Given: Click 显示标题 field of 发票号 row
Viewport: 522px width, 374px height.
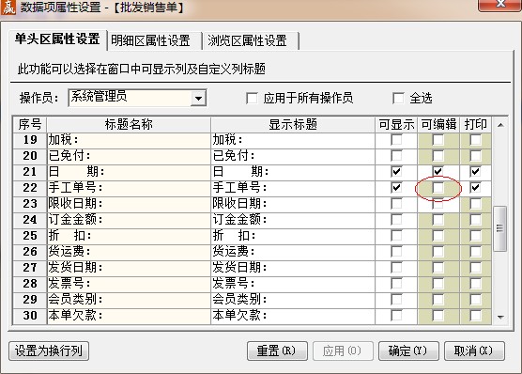Looking at the screenshot, I should 293,284.
